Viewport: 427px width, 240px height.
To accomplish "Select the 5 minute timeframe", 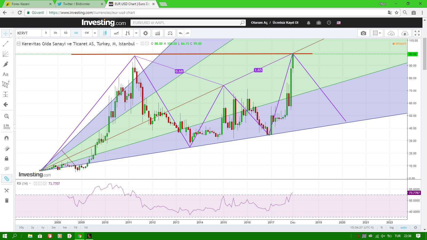I will tap(46, 33).
